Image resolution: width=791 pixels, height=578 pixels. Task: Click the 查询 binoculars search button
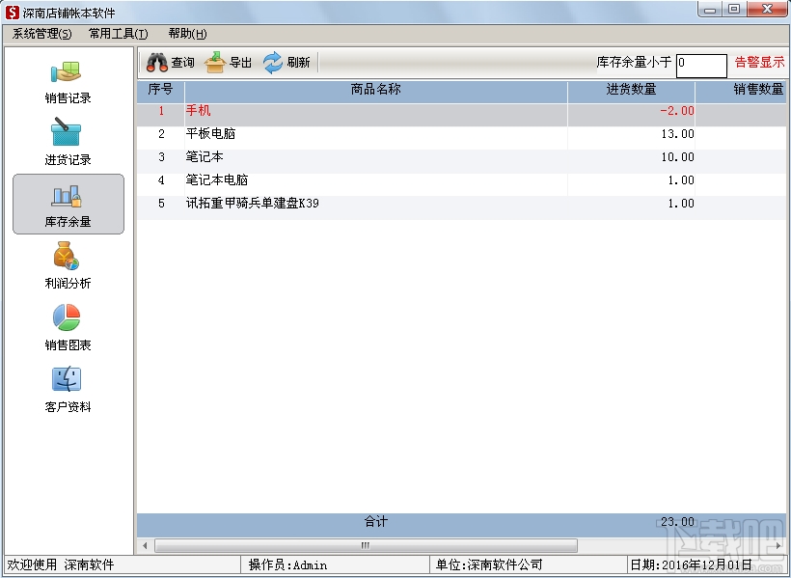point(171,63)
